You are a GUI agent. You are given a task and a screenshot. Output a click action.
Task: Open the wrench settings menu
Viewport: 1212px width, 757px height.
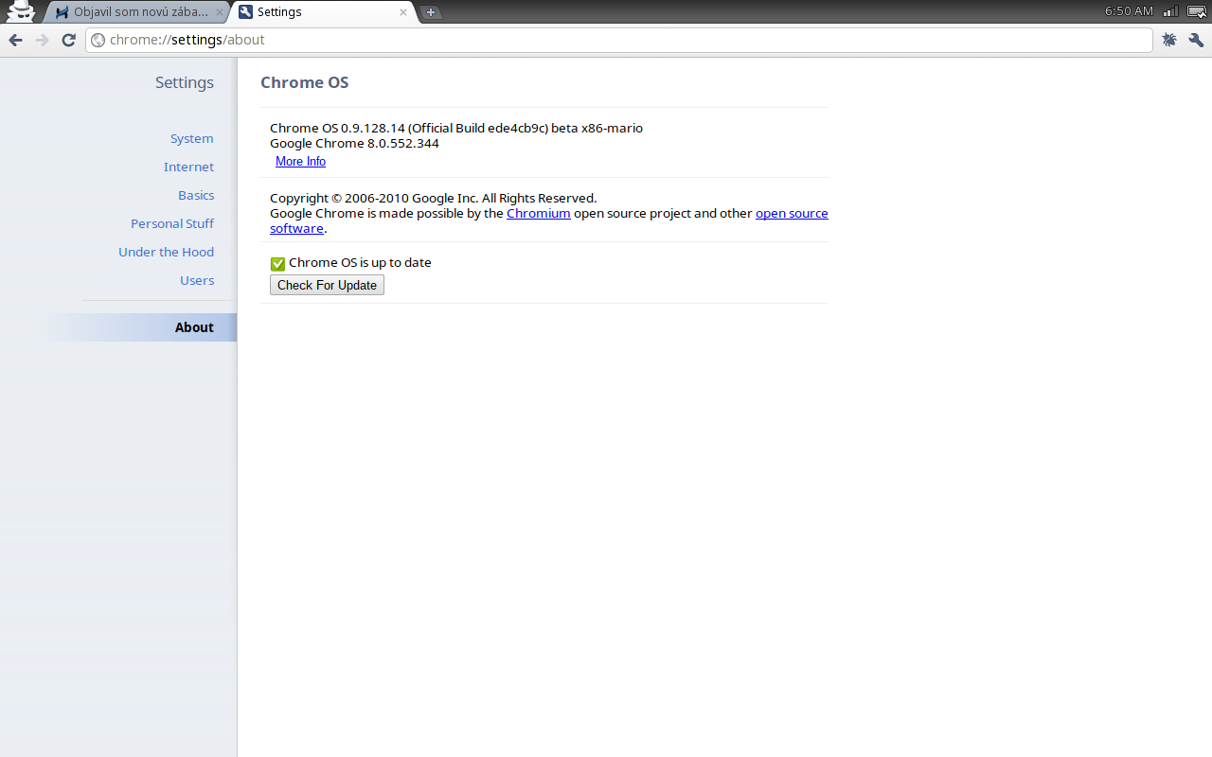point(1196,40)
